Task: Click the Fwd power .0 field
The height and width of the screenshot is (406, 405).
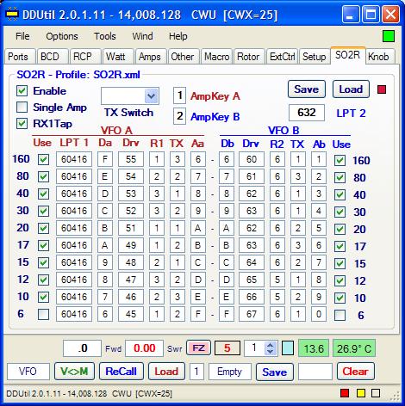Action: (x=82, y=348)
